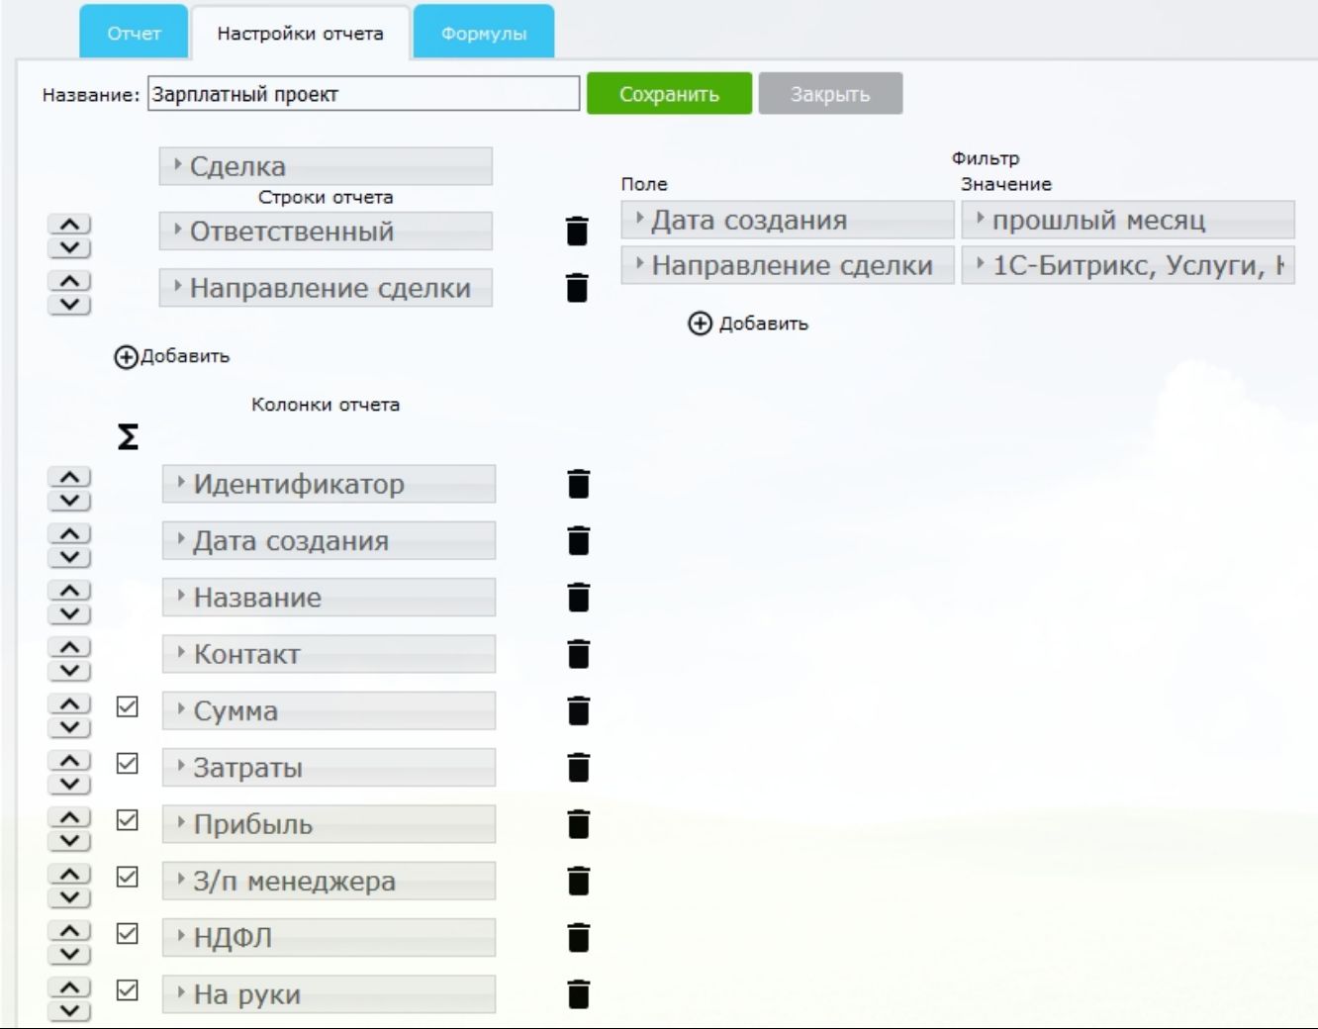Add a new filter with Добавить

click(748, 322)
